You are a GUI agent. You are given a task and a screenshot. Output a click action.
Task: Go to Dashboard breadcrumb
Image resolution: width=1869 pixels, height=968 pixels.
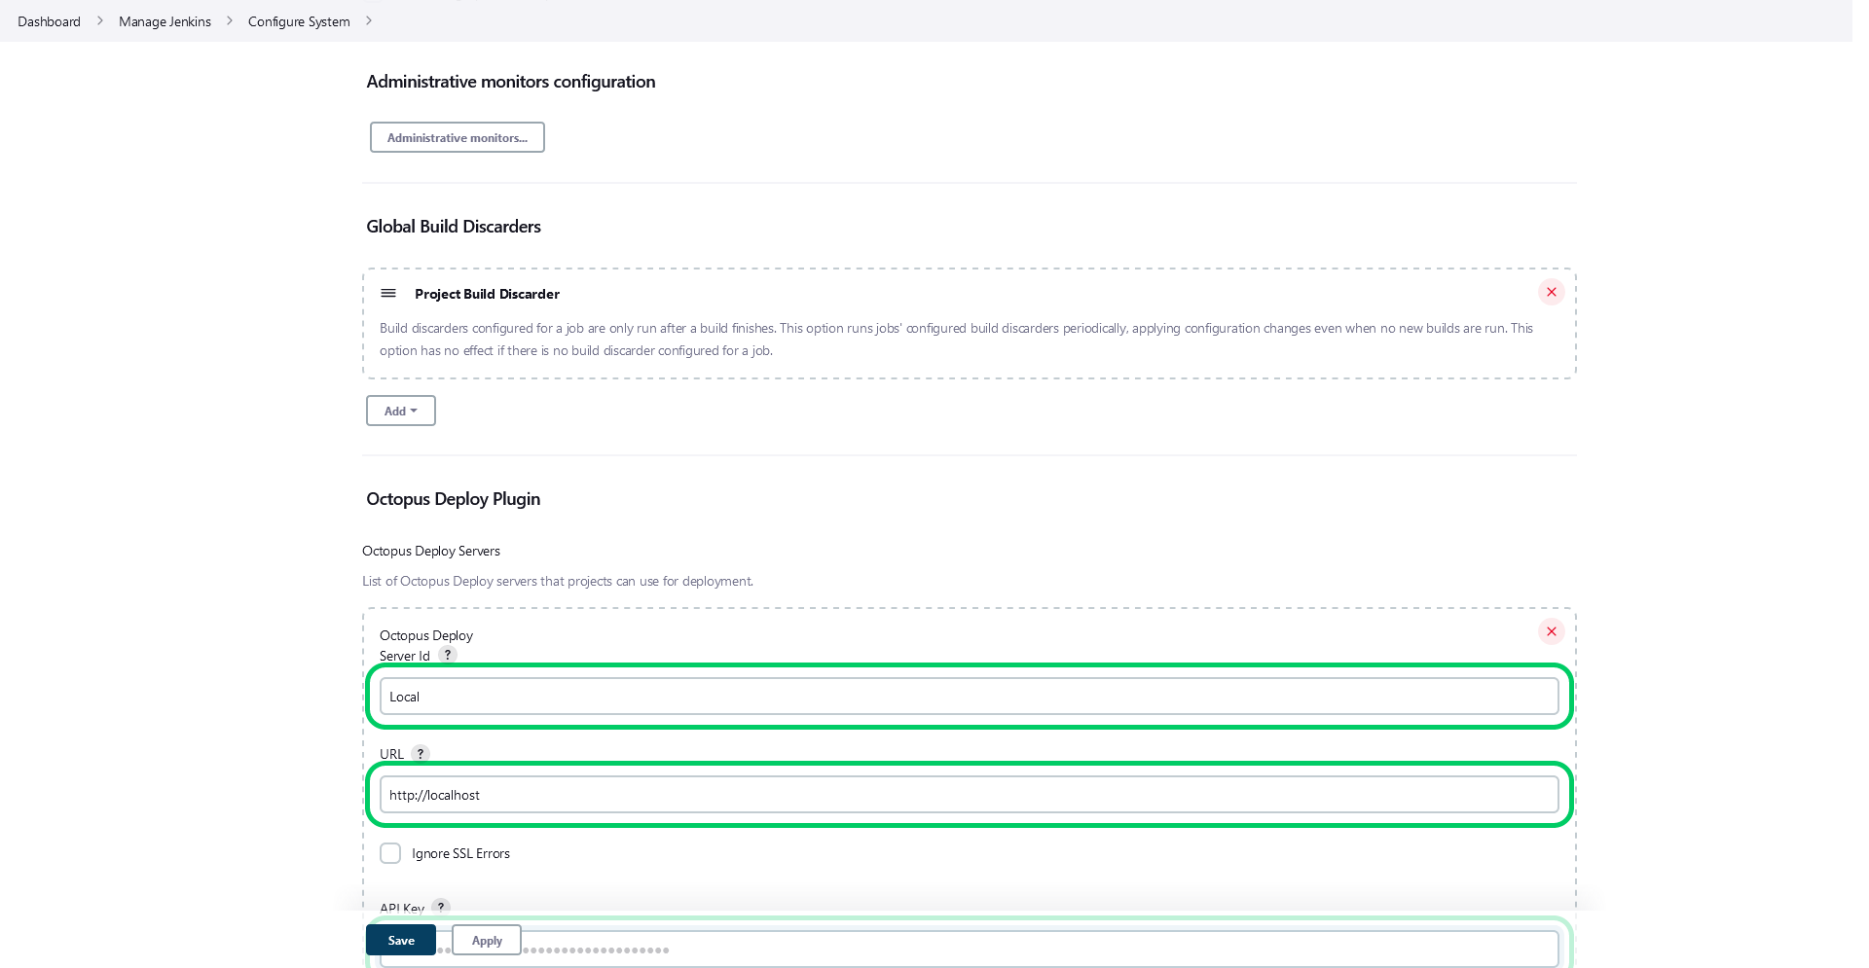coord(49,21)
